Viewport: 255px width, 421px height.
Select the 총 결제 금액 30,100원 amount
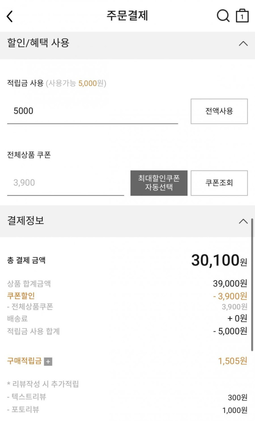(x=219, y=260)
